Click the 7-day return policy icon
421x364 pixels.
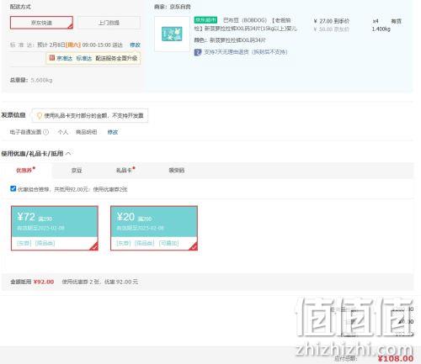[198, 52]
